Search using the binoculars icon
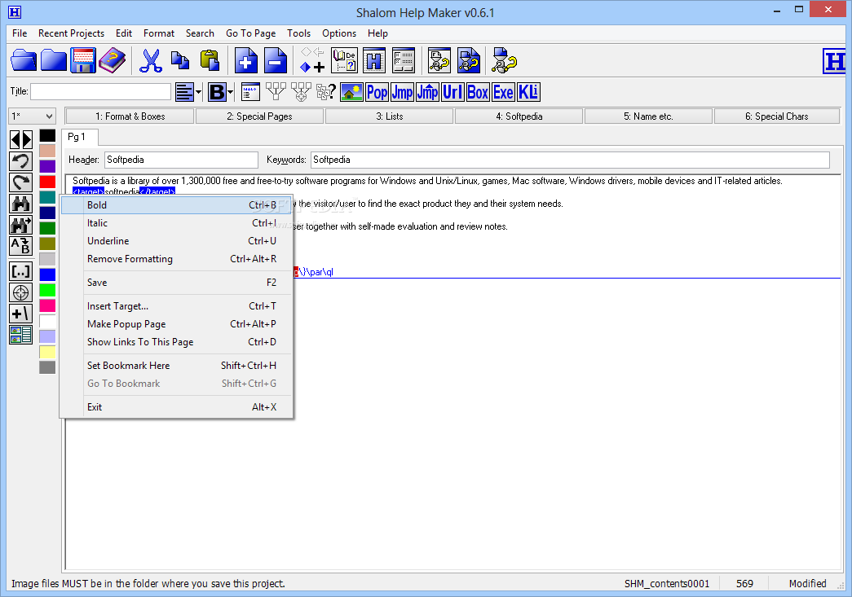852x597 pixels. click(x=21, y=204)
